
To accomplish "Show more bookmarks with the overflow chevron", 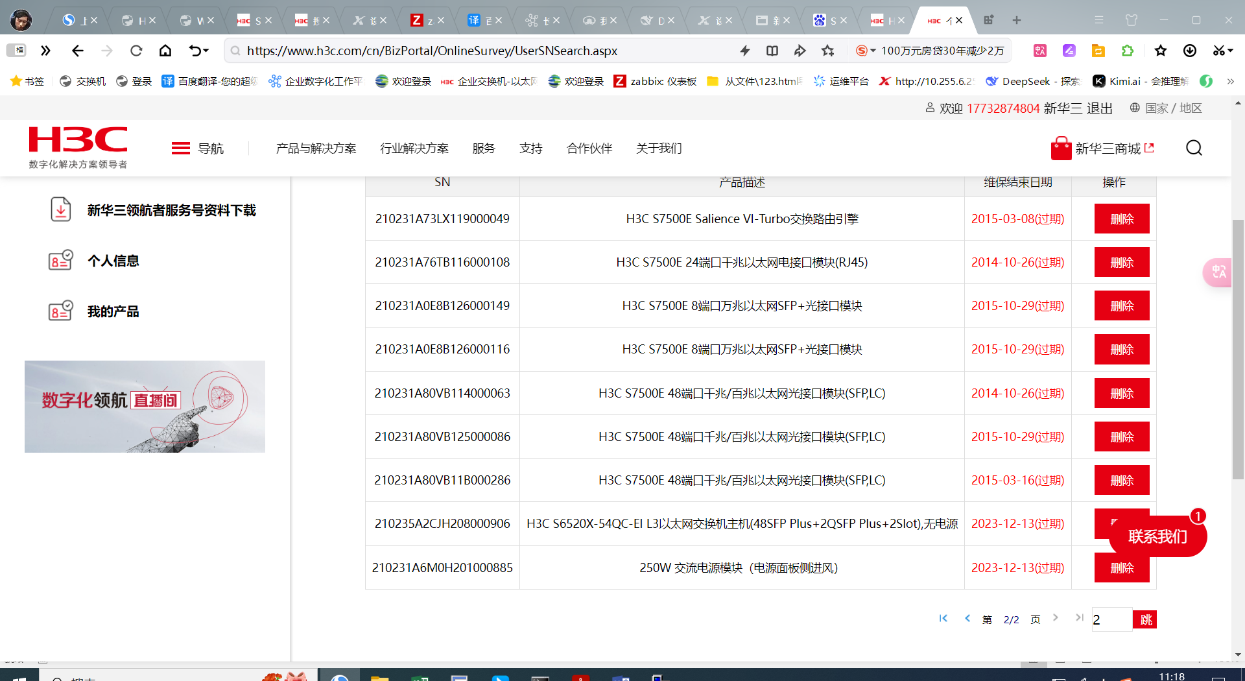I will (x=1230, y=81).
